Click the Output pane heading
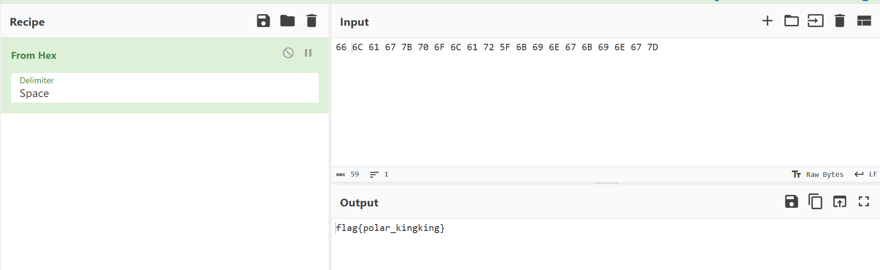 [359, 203]
